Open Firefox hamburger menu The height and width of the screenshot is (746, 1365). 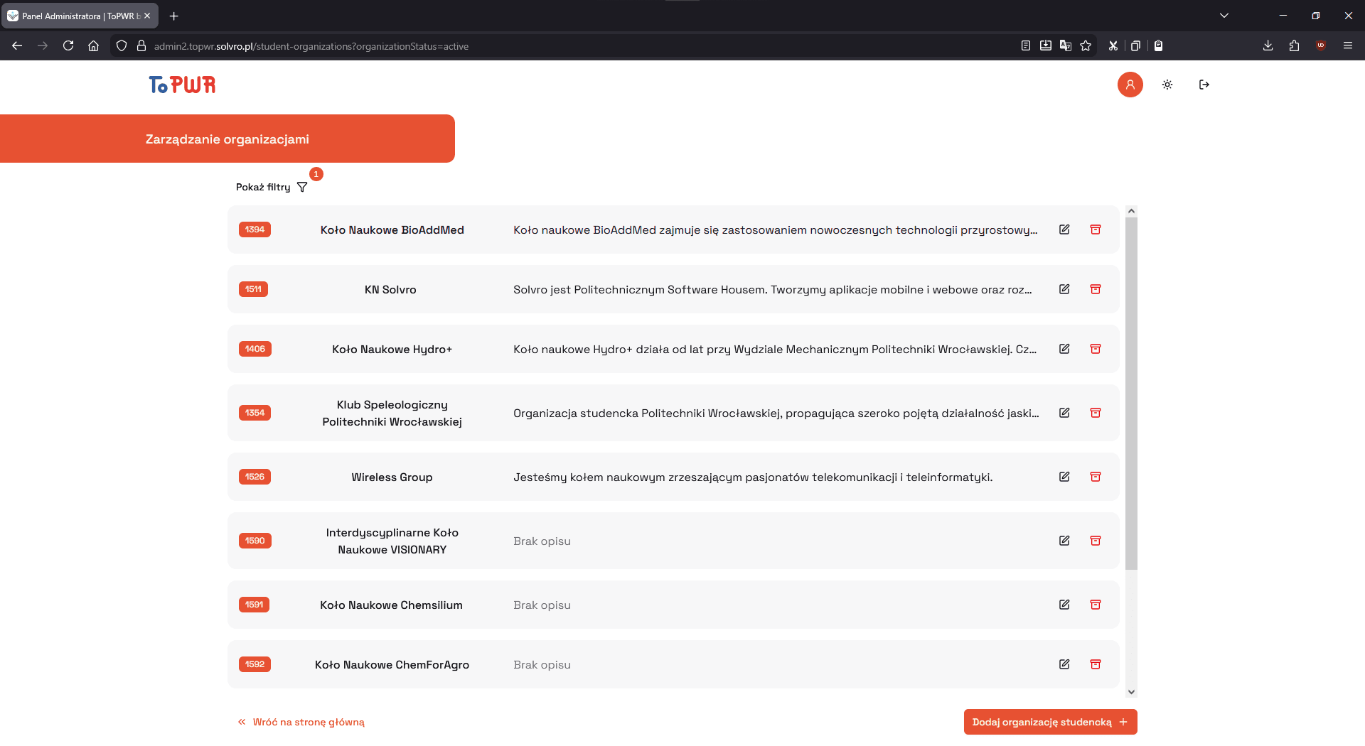1348,45
